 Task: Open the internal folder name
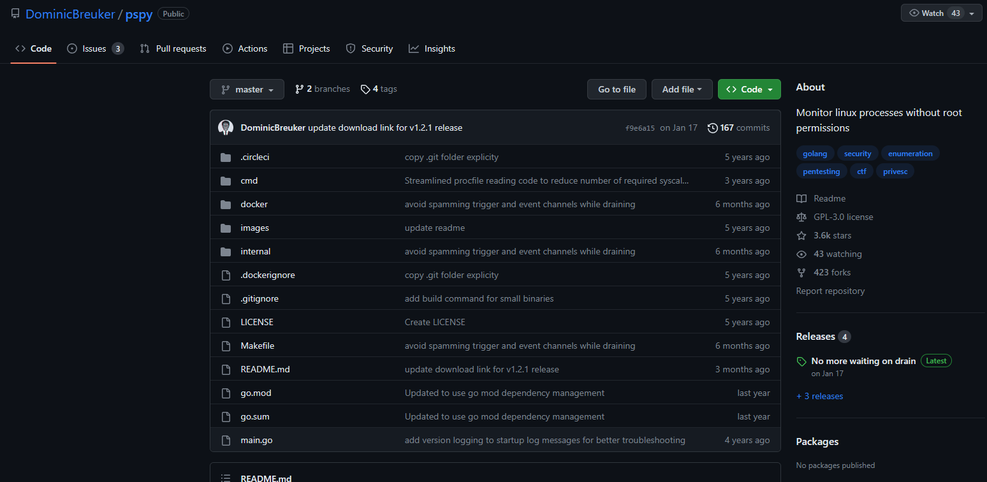(256, 251)
